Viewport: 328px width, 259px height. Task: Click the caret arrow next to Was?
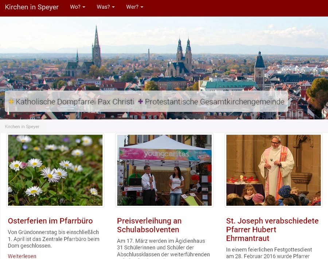[113, 7]
